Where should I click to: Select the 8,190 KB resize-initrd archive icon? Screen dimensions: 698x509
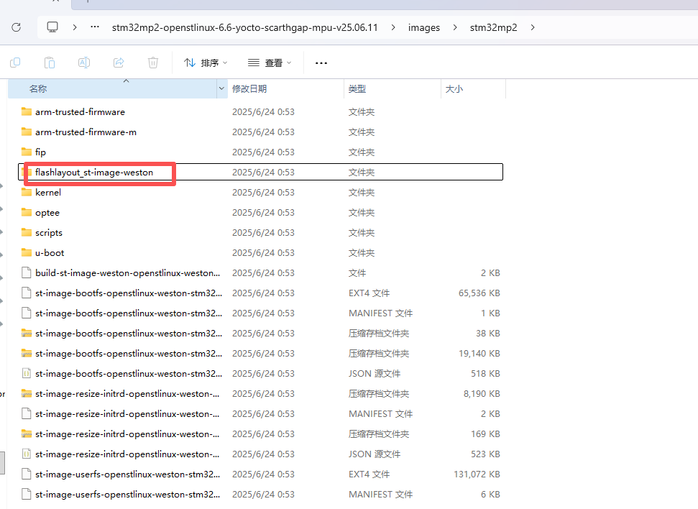[x=27, y=394]
